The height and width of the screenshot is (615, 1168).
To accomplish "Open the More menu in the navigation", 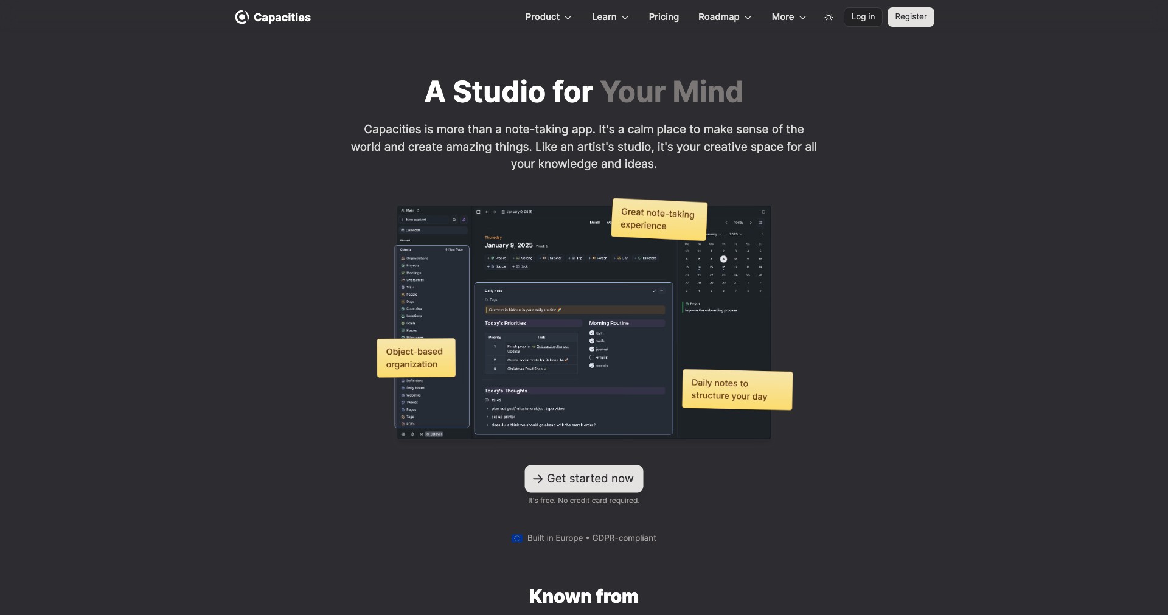I will point(789,17).
